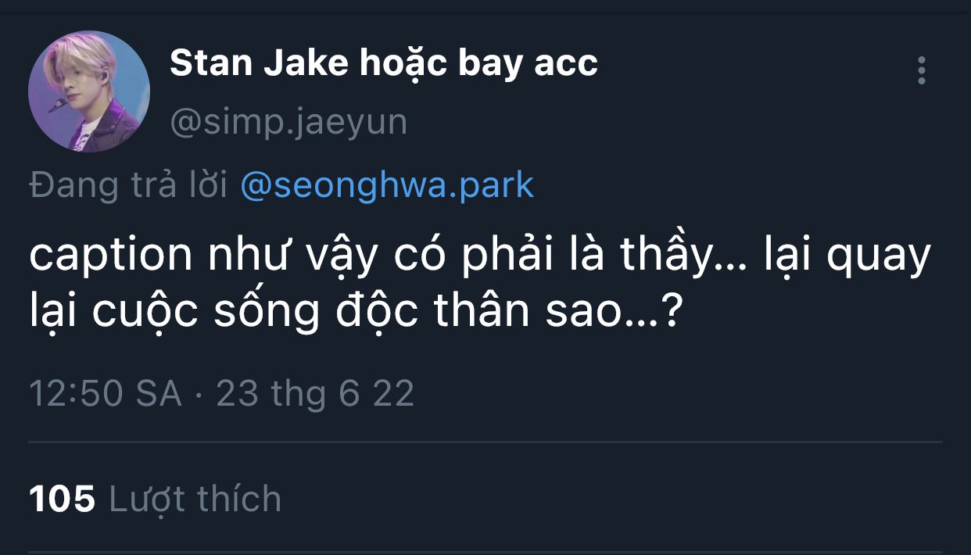The height and width of the screenshot is (555, 971).
Task: Click Stan Jake's profile avatar picture
Action: click(x=89, y=91)
